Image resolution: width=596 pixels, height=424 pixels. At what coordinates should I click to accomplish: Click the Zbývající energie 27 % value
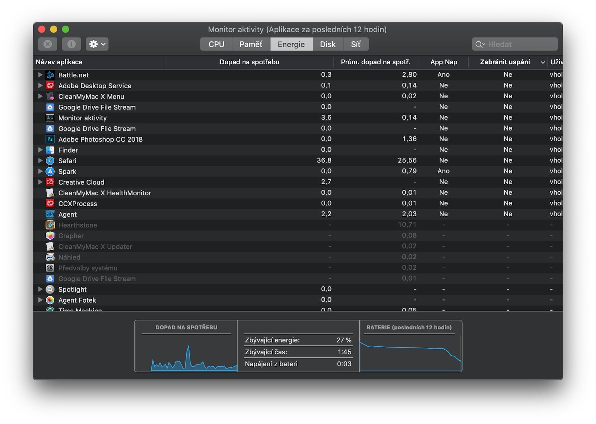click(x=344, y=340)
